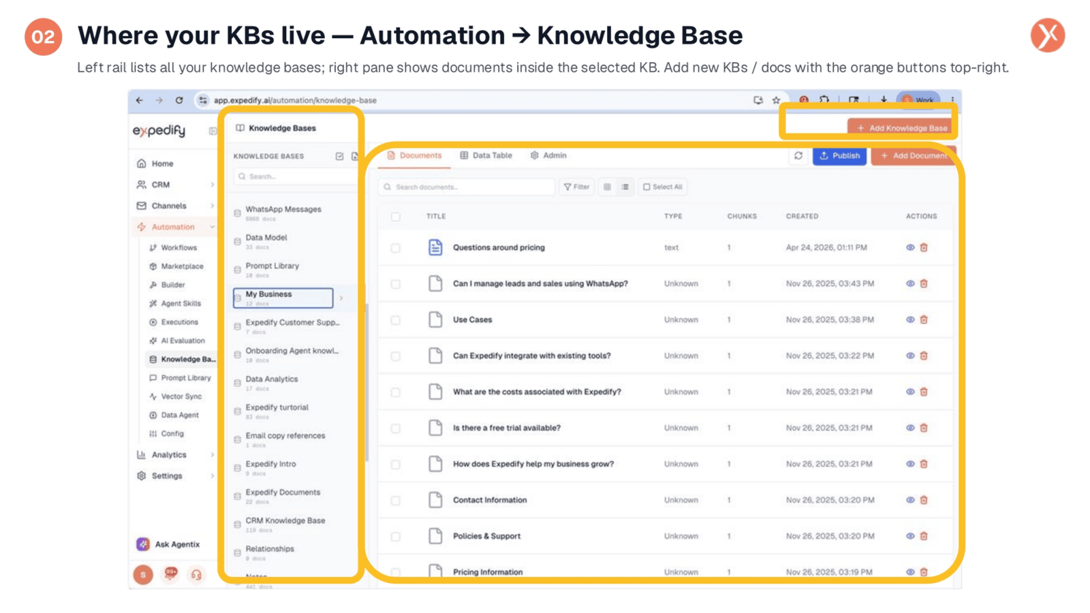Open Ask Agentix assistant
This screenshot has height=613, width=1090.
168,544
